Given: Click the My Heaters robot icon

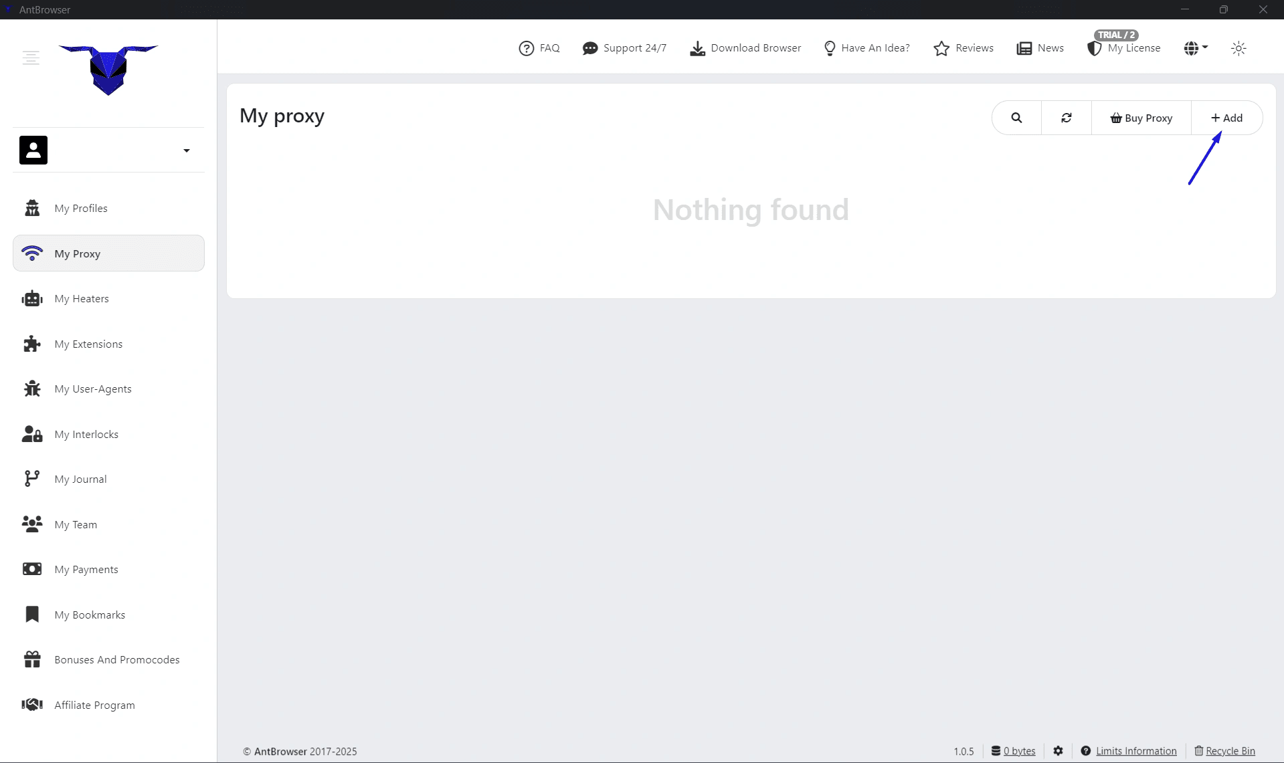Looking at the screenshot, I should tap(32, 298).
